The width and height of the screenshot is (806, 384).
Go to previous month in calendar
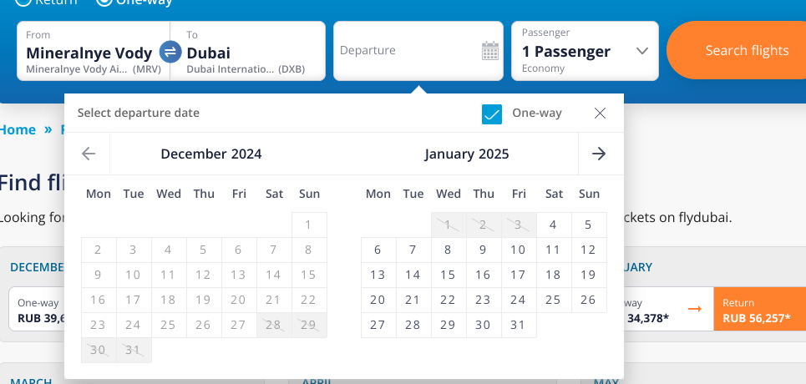(89, 154)
